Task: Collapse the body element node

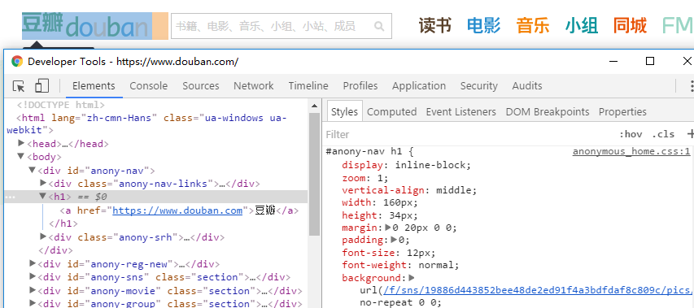Action: (20, 156)
